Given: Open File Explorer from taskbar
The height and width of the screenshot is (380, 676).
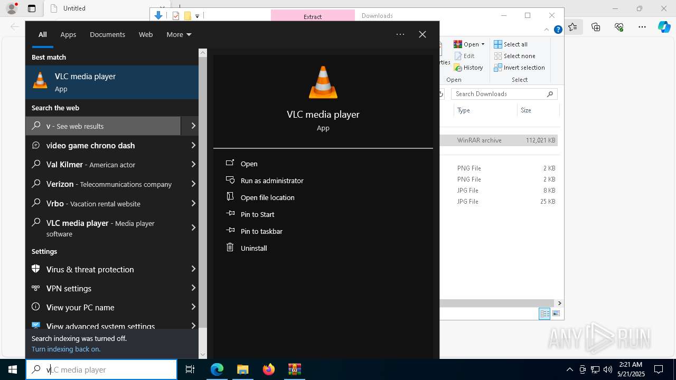Looking at the screenshot, I should [242, 369].
